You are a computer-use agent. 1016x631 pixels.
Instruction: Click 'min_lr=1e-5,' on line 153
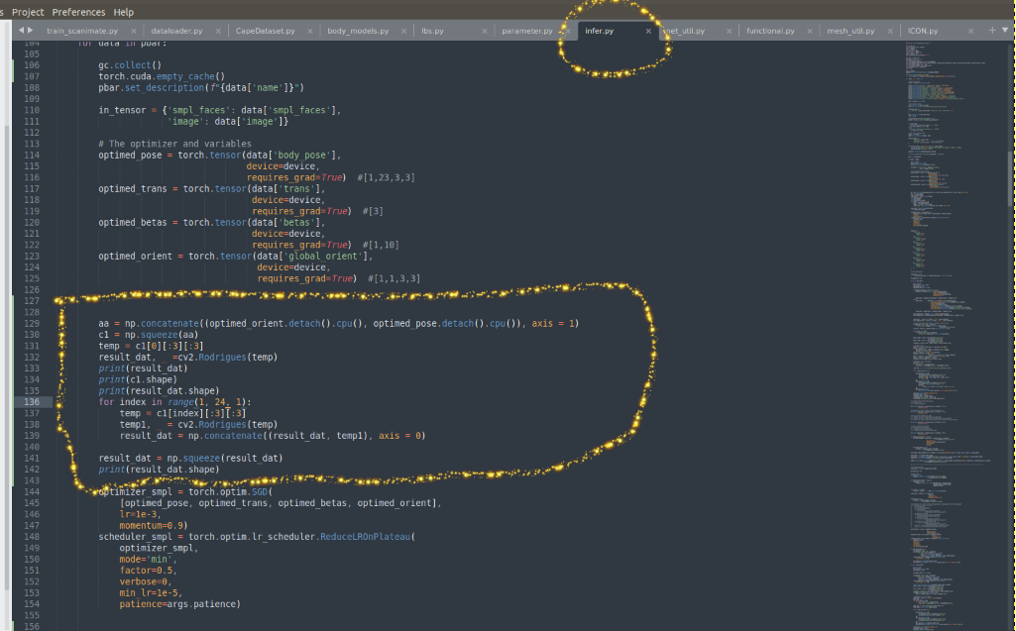click(151, 592)
